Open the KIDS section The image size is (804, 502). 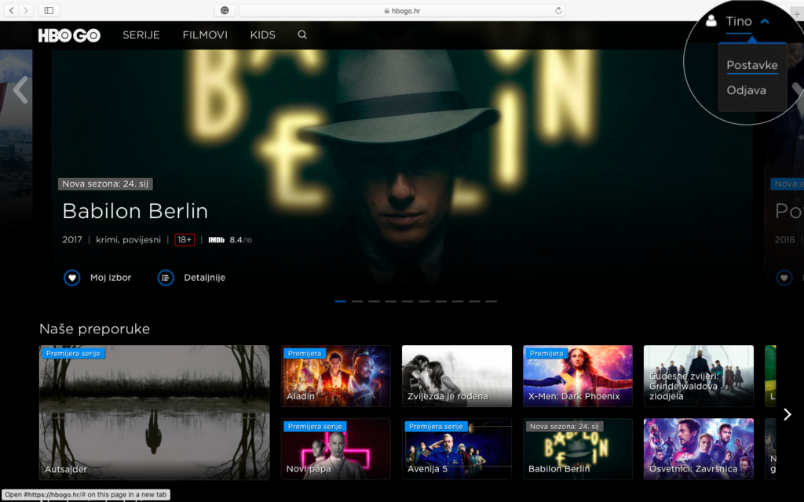tap(263, 35)
